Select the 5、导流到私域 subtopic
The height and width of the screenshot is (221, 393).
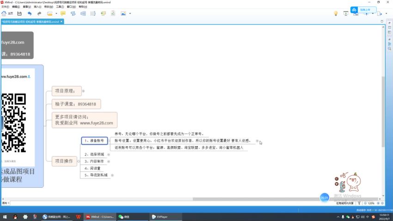pos(96,175)
